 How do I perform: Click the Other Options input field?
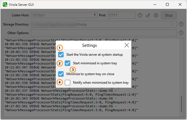tap(104, 33)
